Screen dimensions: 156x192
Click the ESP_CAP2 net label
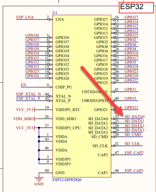pos(134,153)
